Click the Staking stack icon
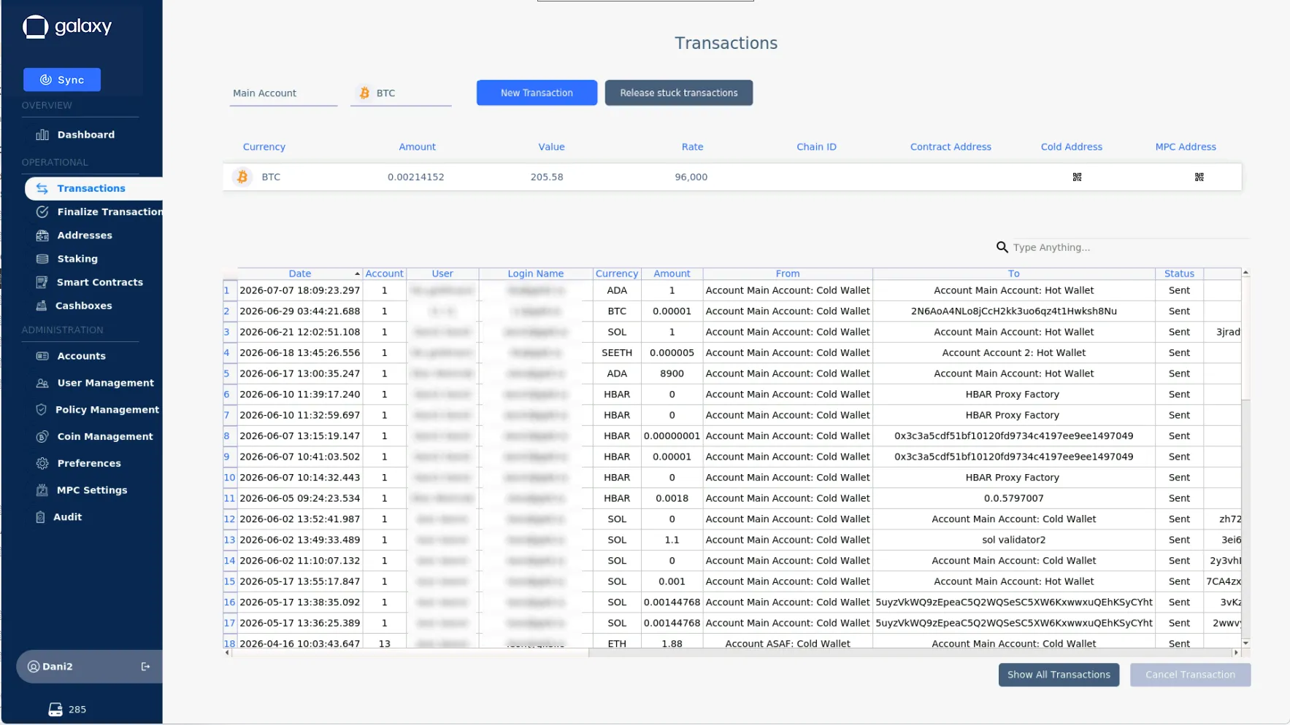Screen dimensions: 1290x725 point(42,259)
